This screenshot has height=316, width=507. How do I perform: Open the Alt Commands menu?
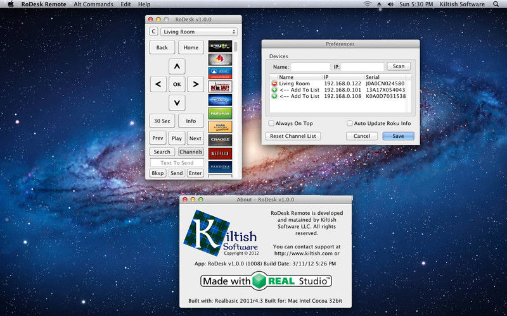pos(93,4)
